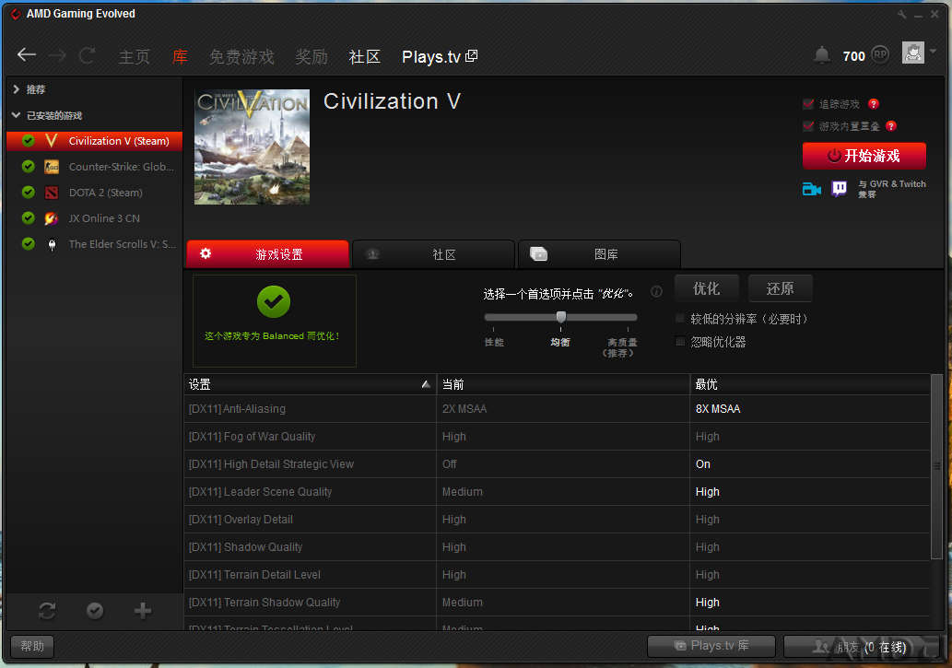Screen dimensions: 952x668
Task: Click the 优化 button
Action: [707, 288]
